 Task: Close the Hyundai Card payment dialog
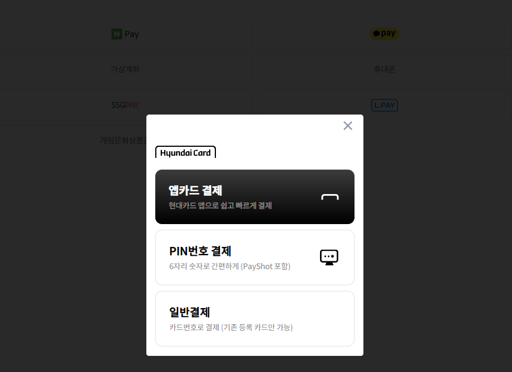click(348, 126)
